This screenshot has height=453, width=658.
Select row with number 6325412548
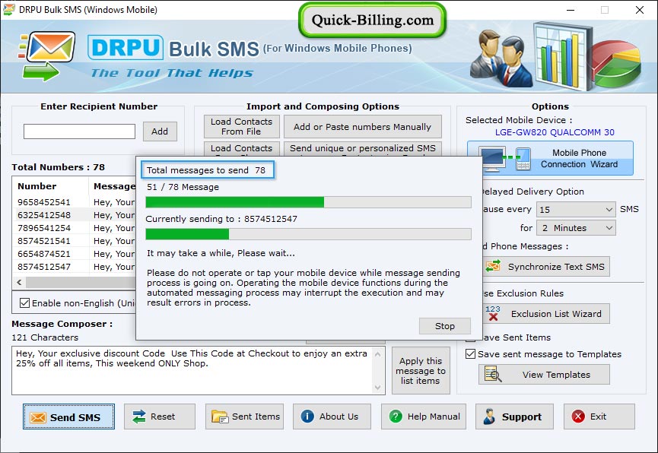(x=75, y=215)
